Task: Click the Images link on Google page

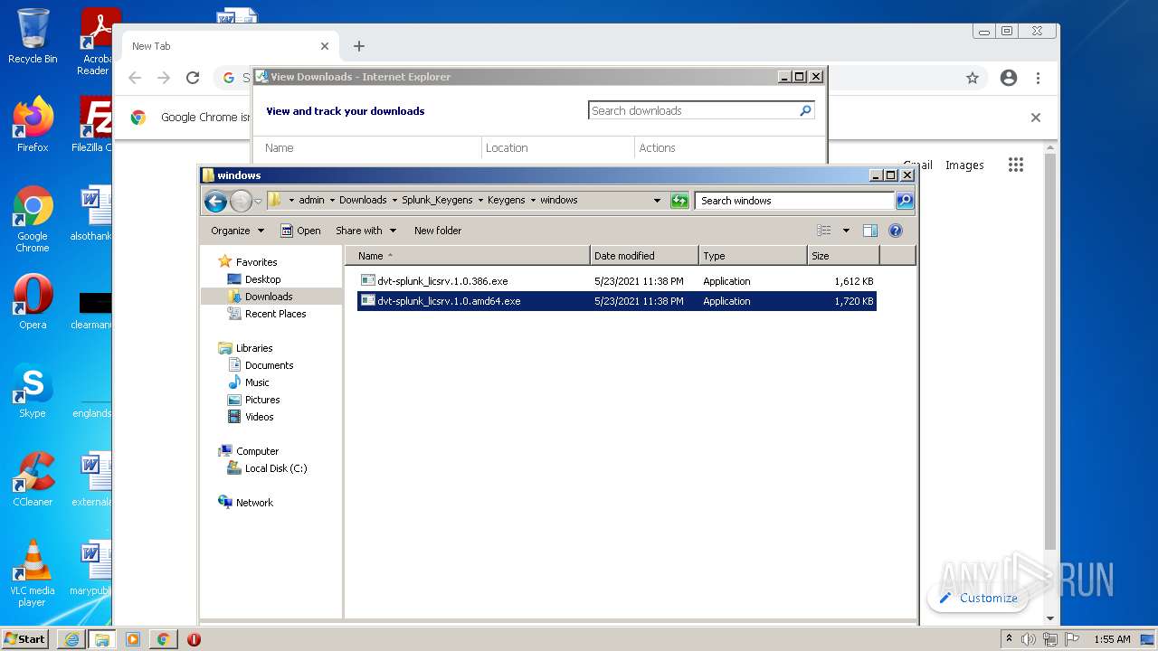Action: (964, 165)
